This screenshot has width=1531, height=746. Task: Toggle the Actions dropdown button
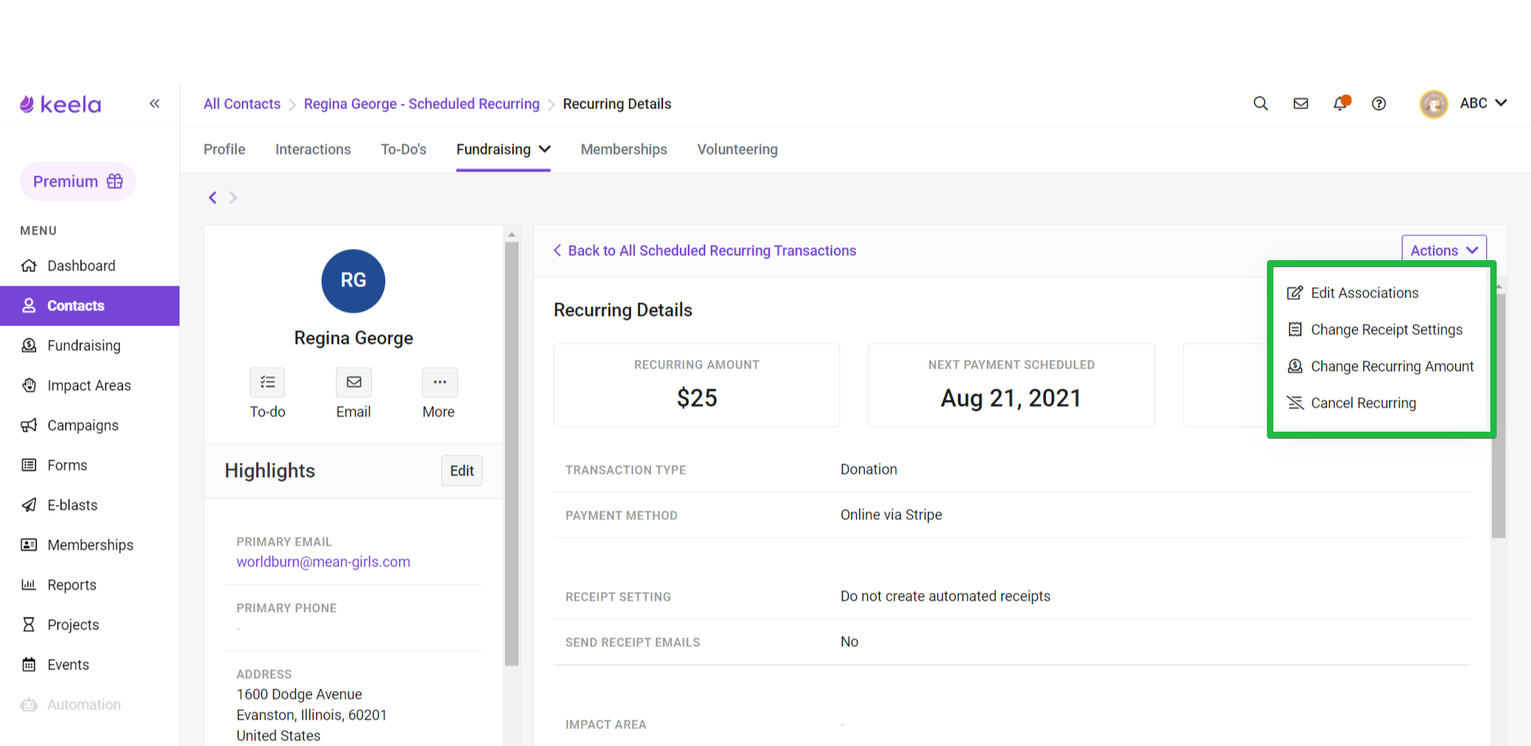[1444, 250]
